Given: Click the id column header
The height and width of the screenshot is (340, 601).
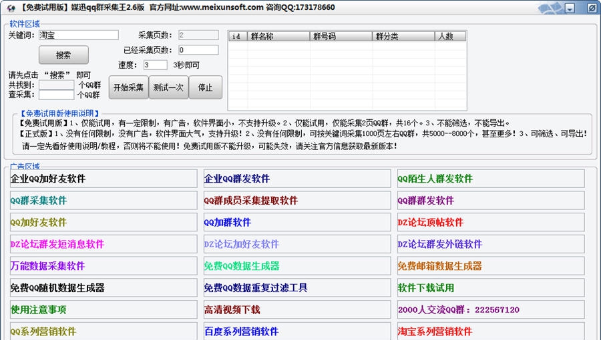Looking at the screenshot, I should click(x=238, y=36).
